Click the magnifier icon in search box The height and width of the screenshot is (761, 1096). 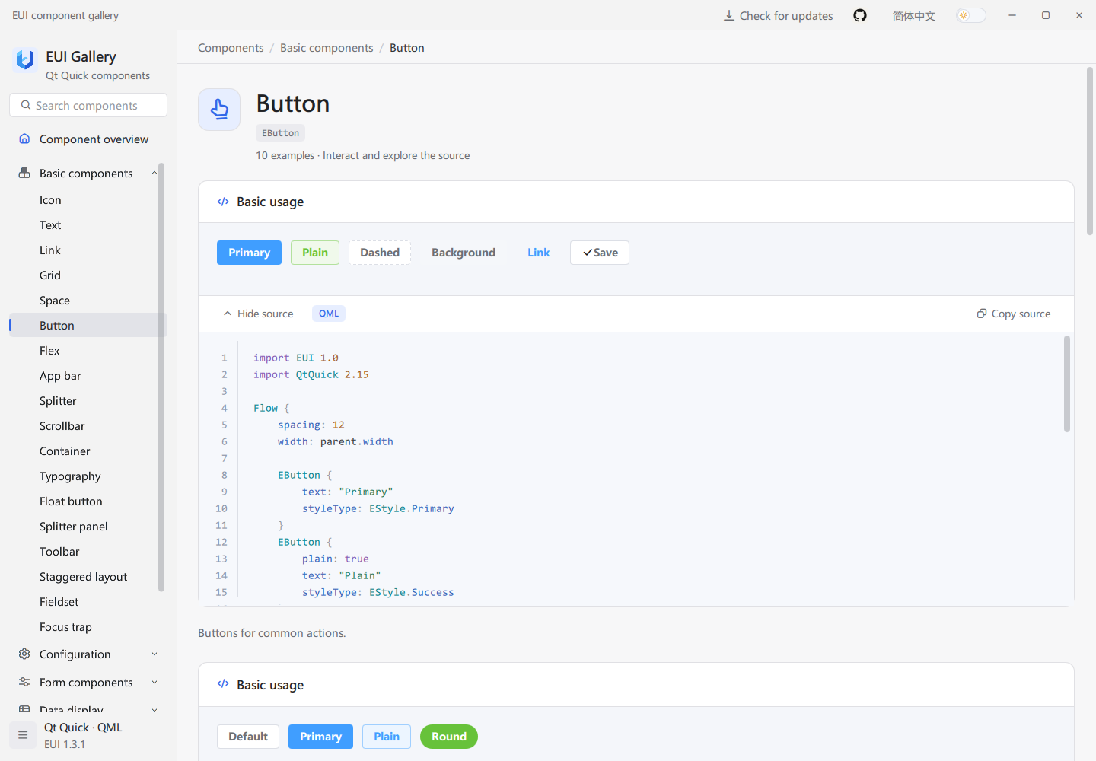click(x=26, y=105)
